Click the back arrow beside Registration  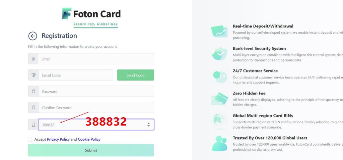click(x=32, y=36)
